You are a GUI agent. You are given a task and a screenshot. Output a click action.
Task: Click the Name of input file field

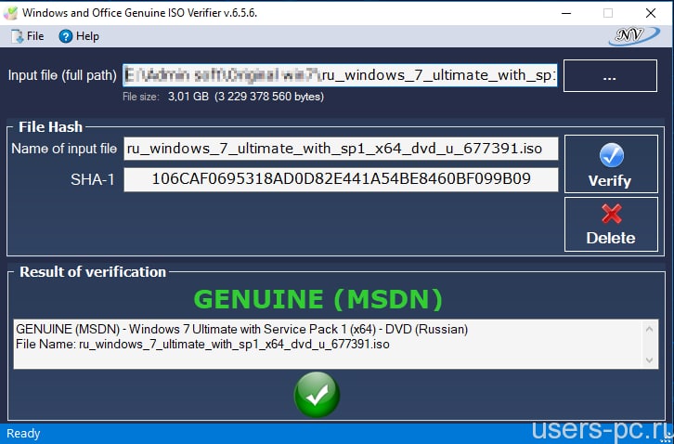[341, 149]
